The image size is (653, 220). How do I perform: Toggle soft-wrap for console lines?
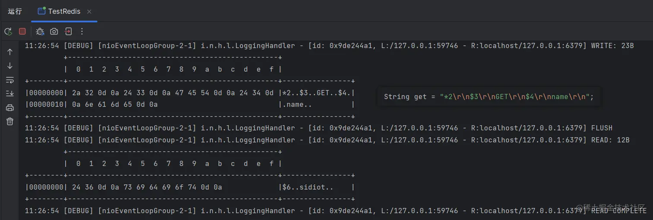click(10, 80)
